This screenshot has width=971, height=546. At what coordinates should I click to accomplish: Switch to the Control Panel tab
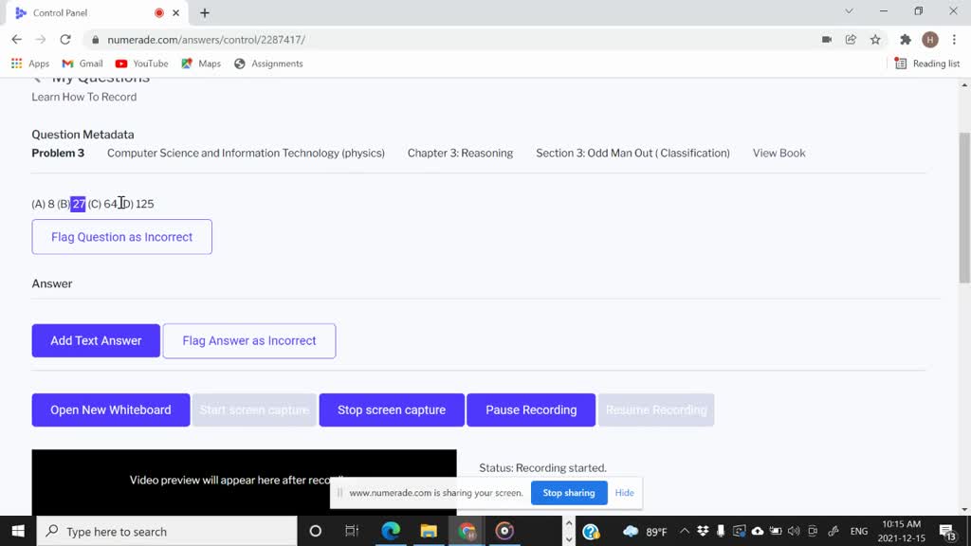click(x=85, y=13)
